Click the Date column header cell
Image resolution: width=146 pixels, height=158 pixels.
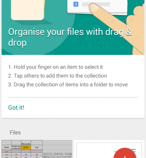(6, 147)
